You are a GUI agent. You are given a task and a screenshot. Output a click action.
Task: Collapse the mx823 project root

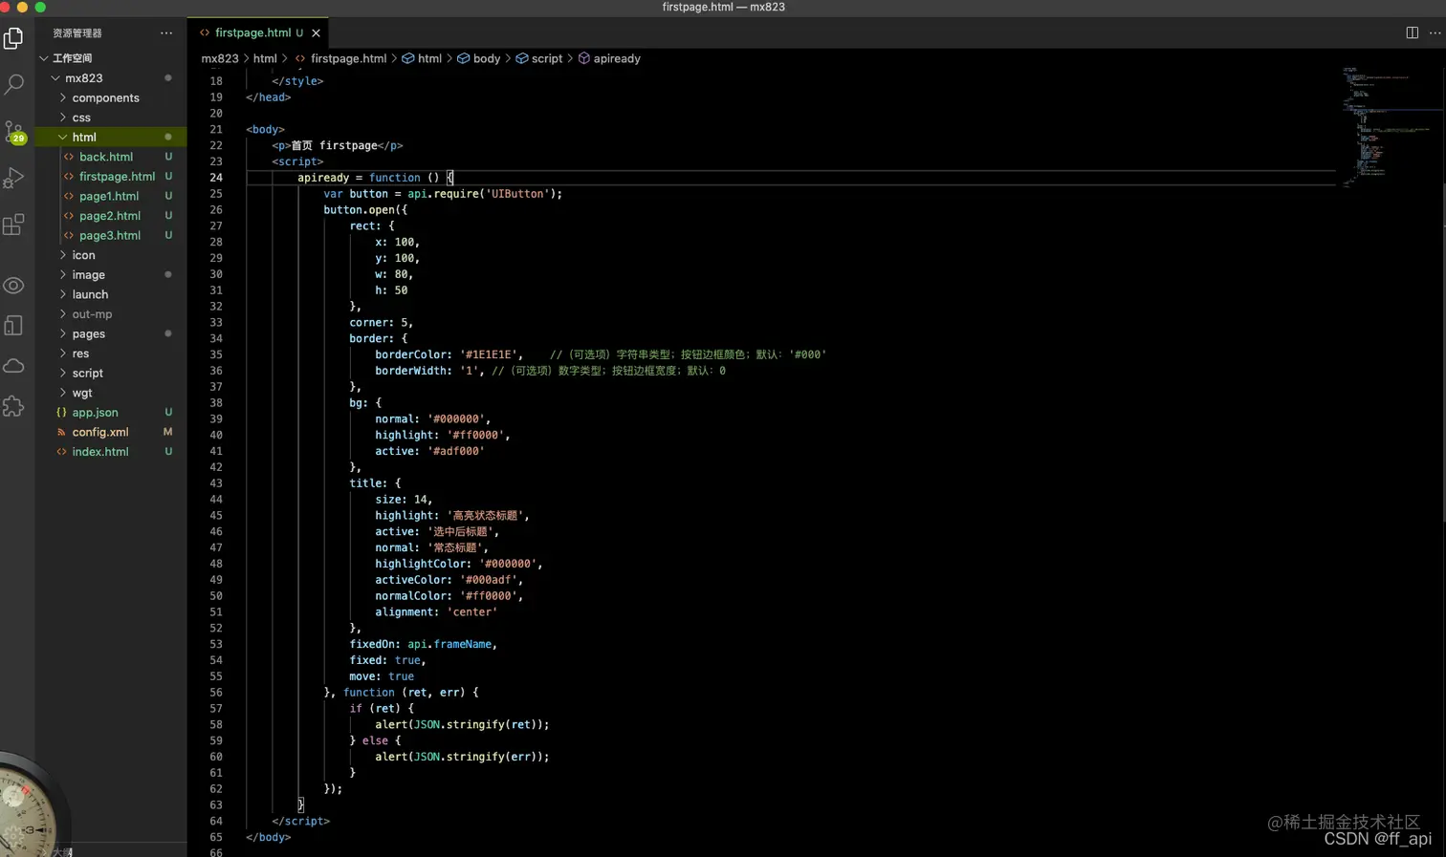[x=83, y=78]
